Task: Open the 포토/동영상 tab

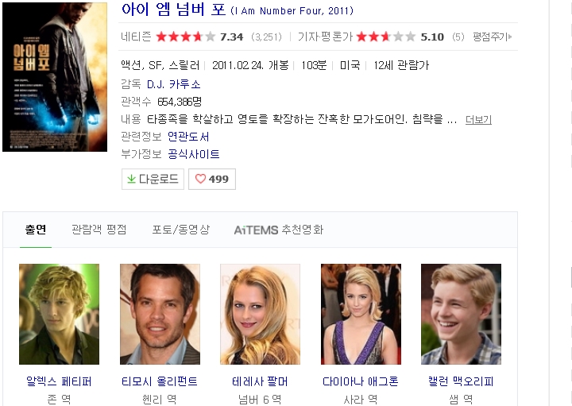Action: point(181,230)
